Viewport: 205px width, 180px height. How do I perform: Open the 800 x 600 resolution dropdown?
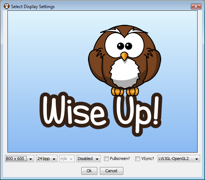pos(19,159)
